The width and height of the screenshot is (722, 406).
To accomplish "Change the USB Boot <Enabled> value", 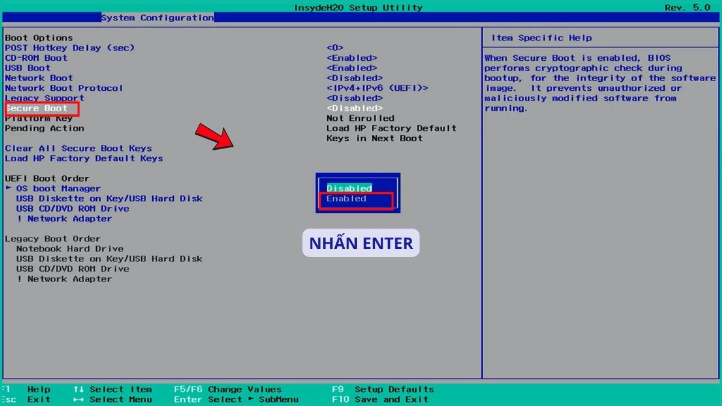I will click(x=352, y=68).
